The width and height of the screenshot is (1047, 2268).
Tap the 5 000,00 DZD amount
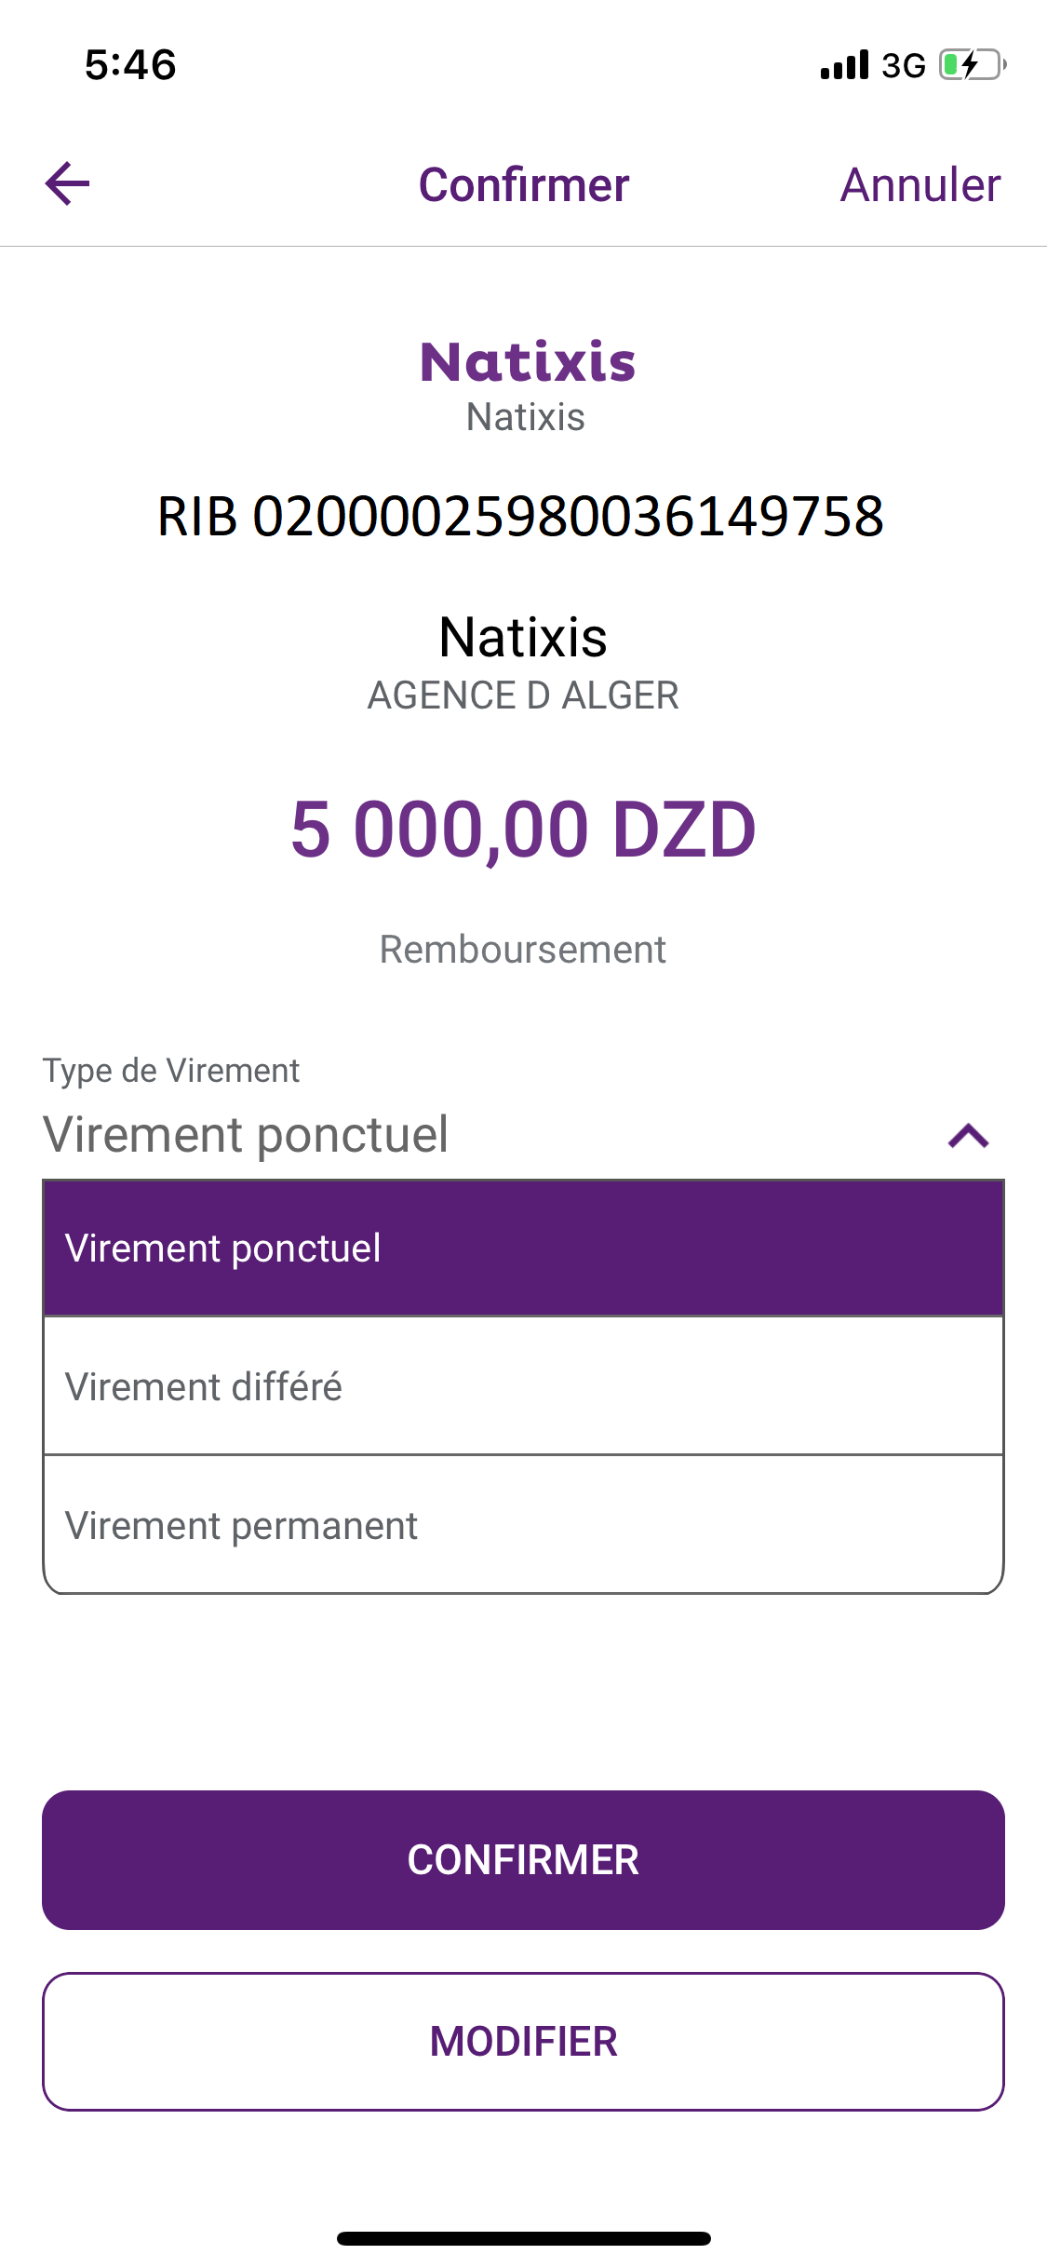(523, 829)
